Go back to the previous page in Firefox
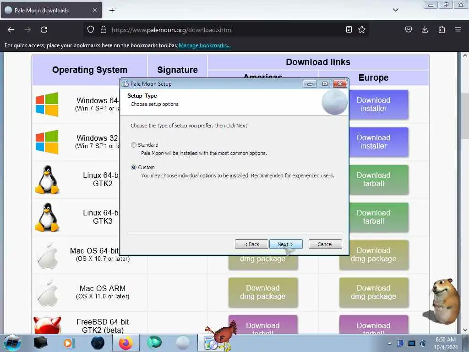469x352 pixels. 11,30
